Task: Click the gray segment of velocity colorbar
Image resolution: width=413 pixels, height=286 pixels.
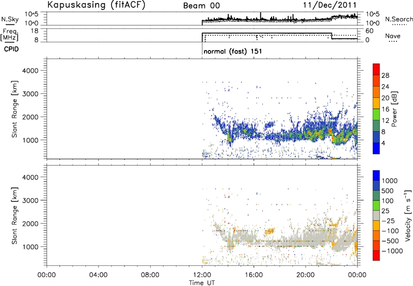Action: (x=376, y=216)
